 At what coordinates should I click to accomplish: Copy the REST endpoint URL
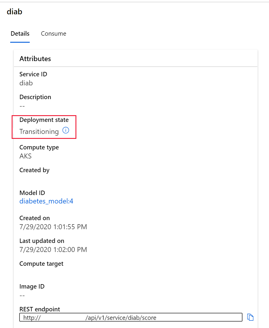click(250, 317)
